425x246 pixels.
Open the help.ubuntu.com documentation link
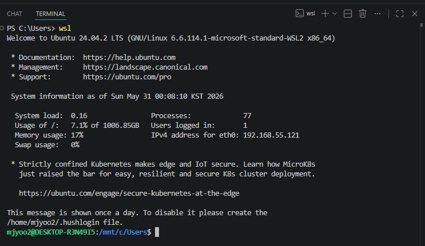click(129, 58)
